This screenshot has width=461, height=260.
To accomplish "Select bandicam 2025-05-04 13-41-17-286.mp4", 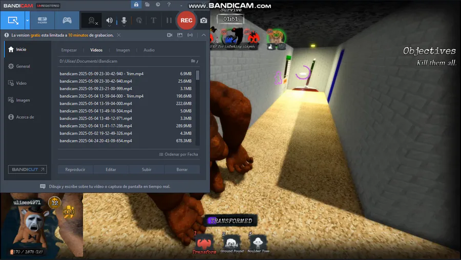I will point(126,126).
